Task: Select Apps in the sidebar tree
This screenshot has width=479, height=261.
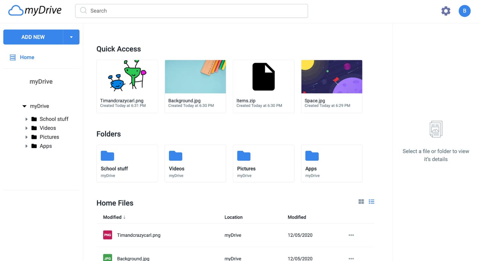Action: tap(46, 146)
